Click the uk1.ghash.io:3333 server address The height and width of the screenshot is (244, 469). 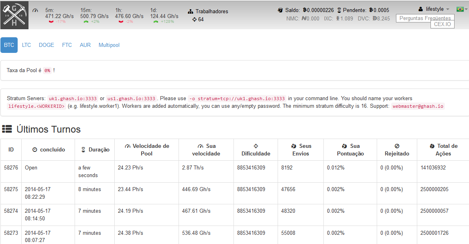coord(73,99)
